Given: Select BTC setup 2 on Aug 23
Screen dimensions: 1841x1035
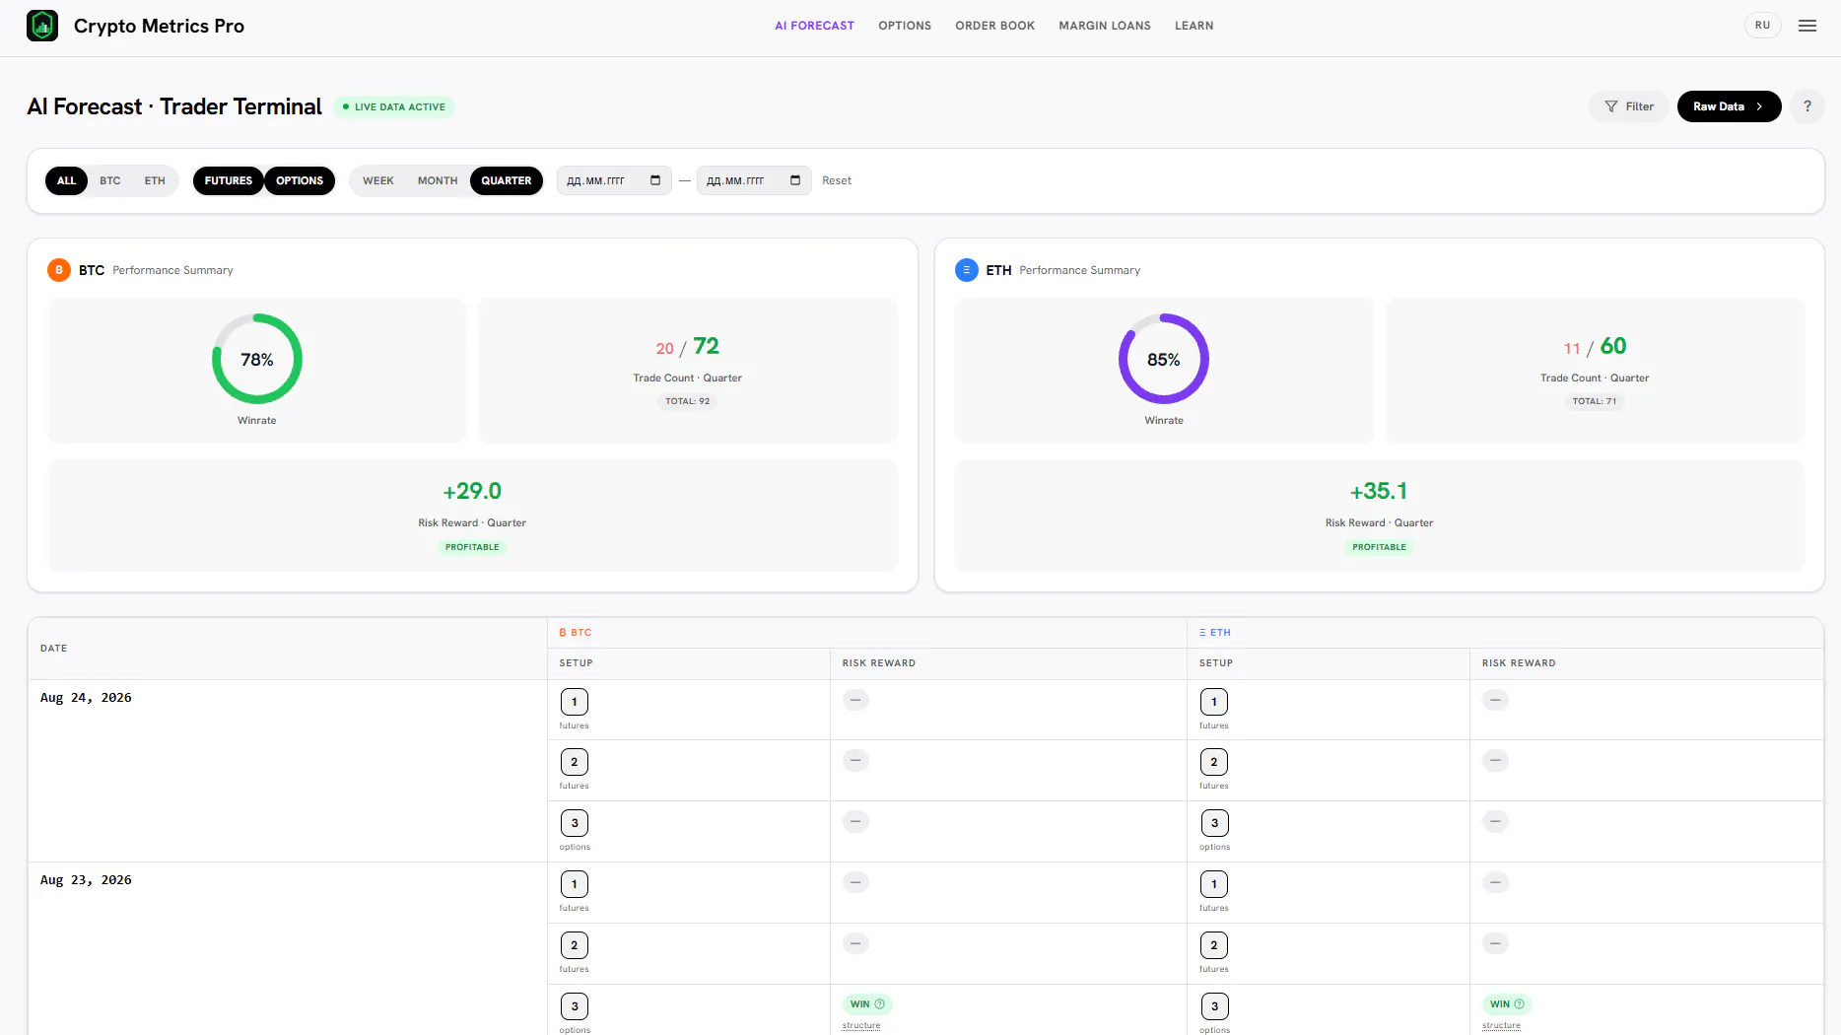Looking at the screenshot, I should coord(575,945).
